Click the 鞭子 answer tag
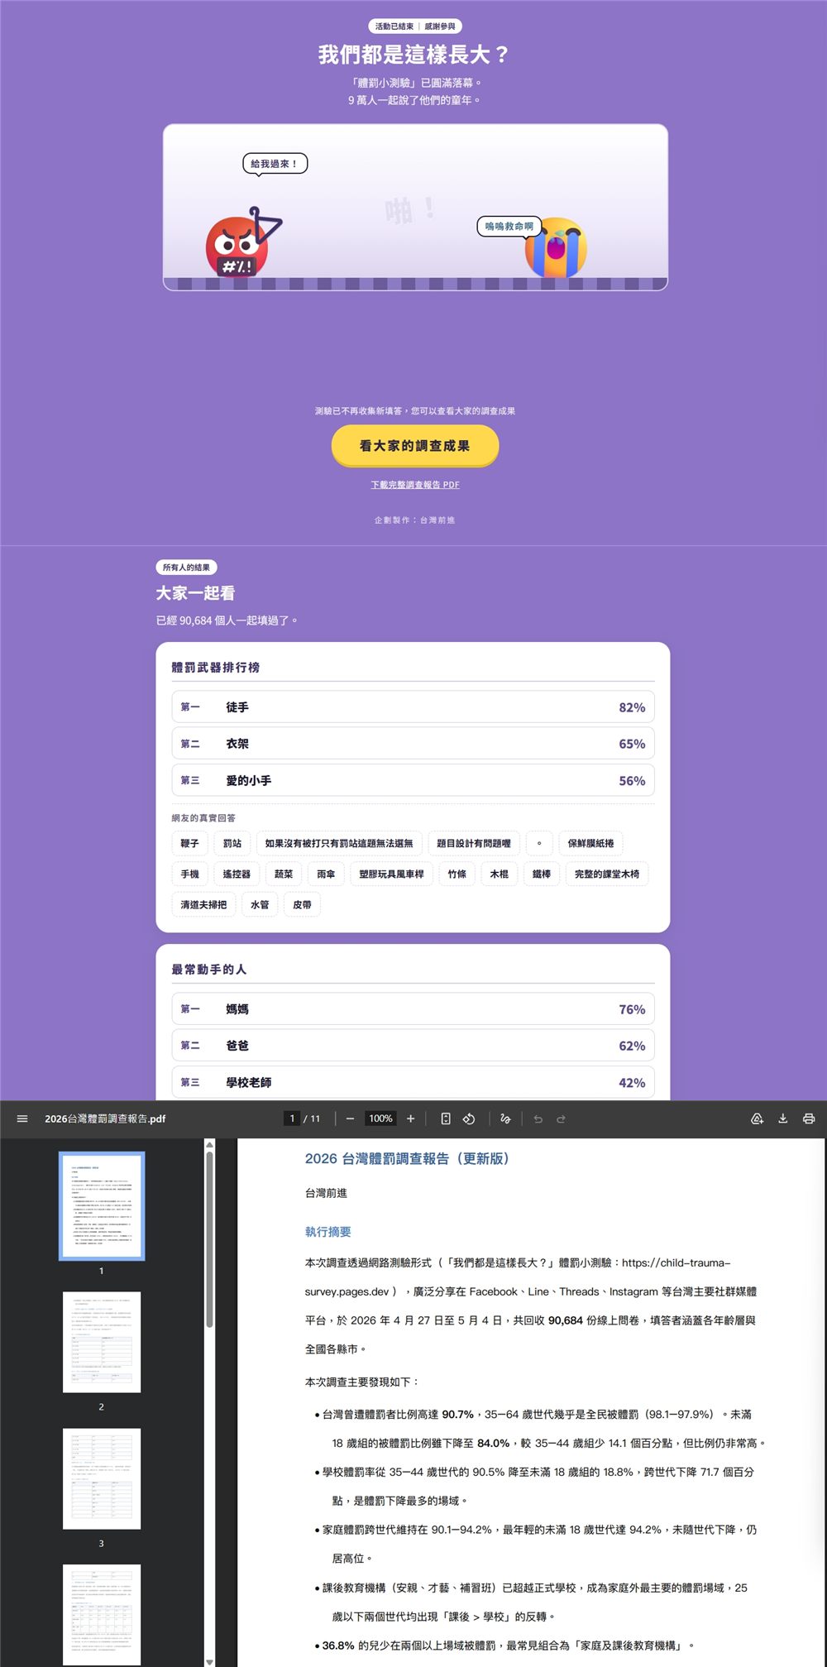 click(189, 843)
